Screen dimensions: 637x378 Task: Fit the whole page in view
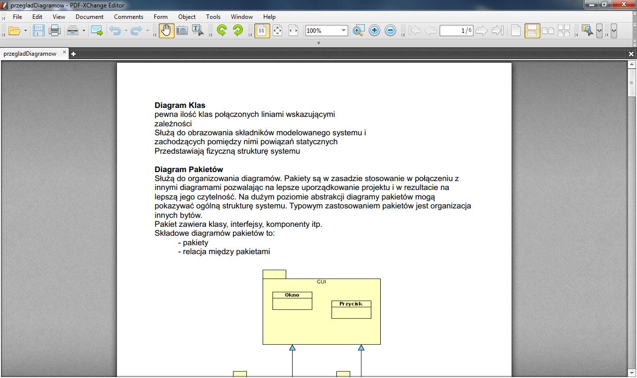[278, 31]
